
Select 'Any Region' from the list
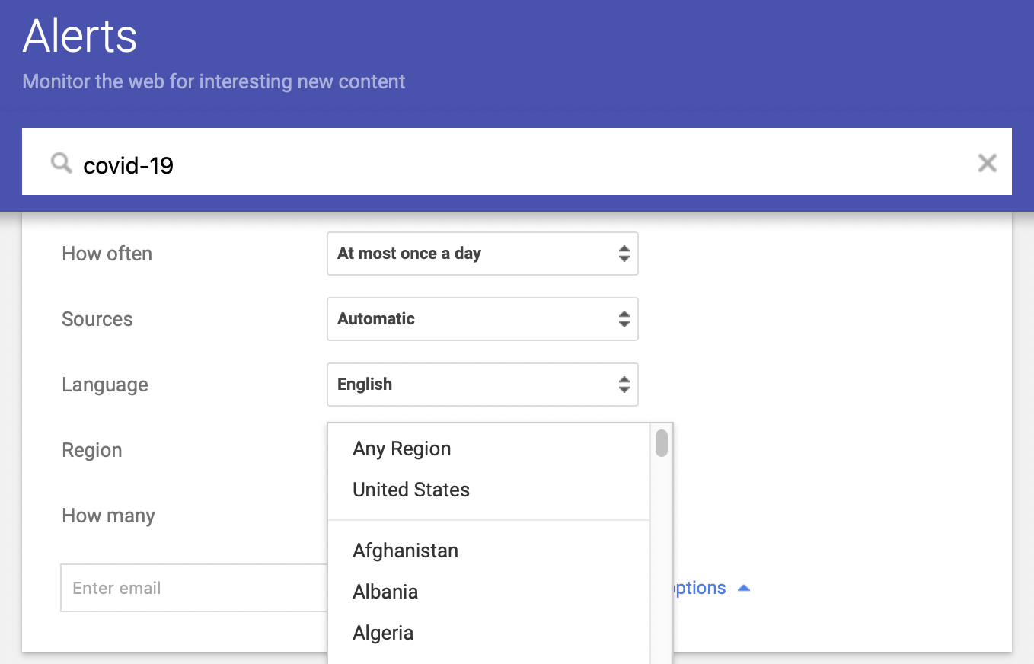click(402, 449)
